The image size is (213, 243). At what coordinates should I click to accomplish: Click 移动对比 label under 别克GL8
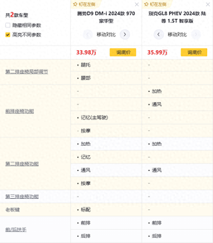coord(177,34)
